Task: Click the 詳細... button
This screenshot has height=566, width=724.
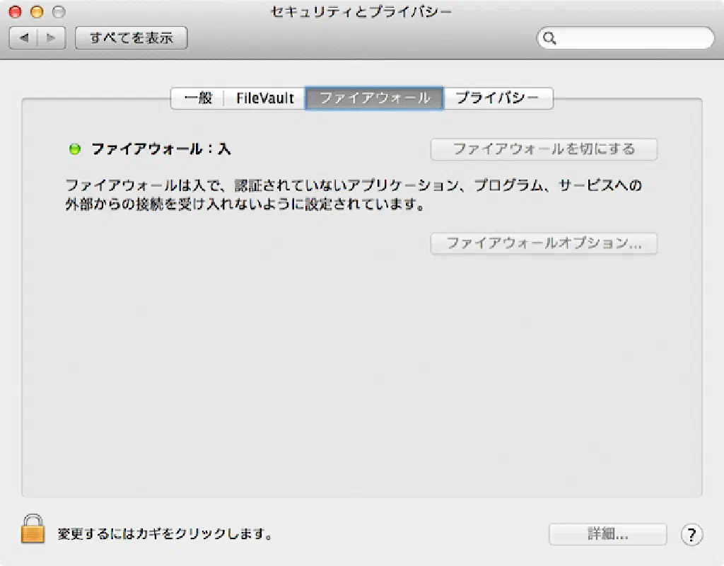Action: click(607, 534)
